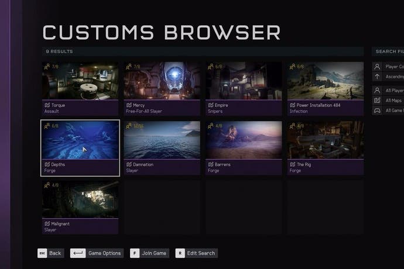Click the player icon in the Player Count filter
Image resolution: width=404 pixels, height=269 pixels.
(377, 67)
